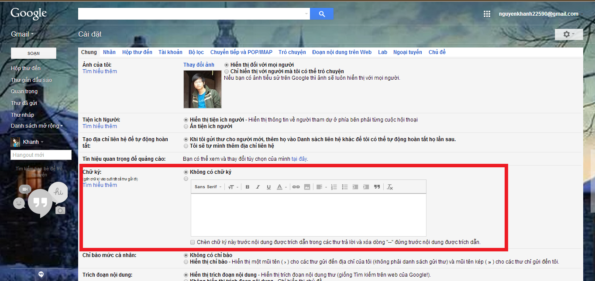Open the settings gear menu
595x281 pixels.
569,34
